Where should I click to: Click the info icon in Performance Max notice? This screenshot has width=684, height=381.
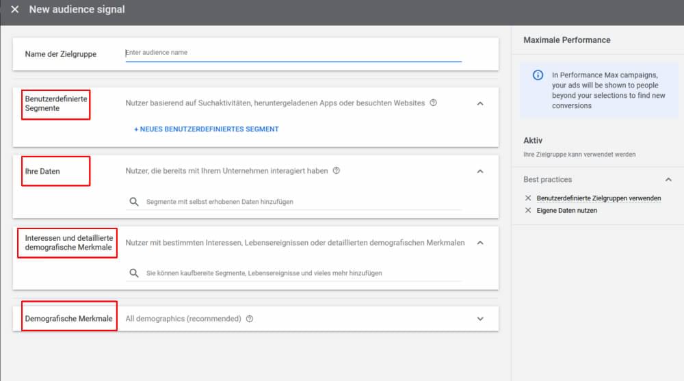click(x=538, y=75)
